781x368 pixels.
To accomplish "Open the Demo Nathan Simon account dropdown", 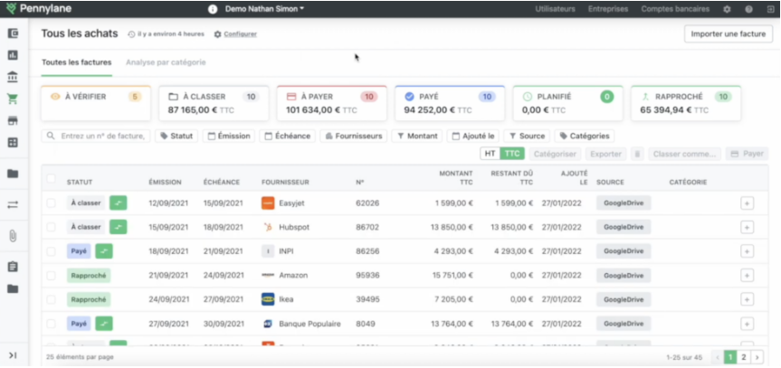I will click(263, 9).
